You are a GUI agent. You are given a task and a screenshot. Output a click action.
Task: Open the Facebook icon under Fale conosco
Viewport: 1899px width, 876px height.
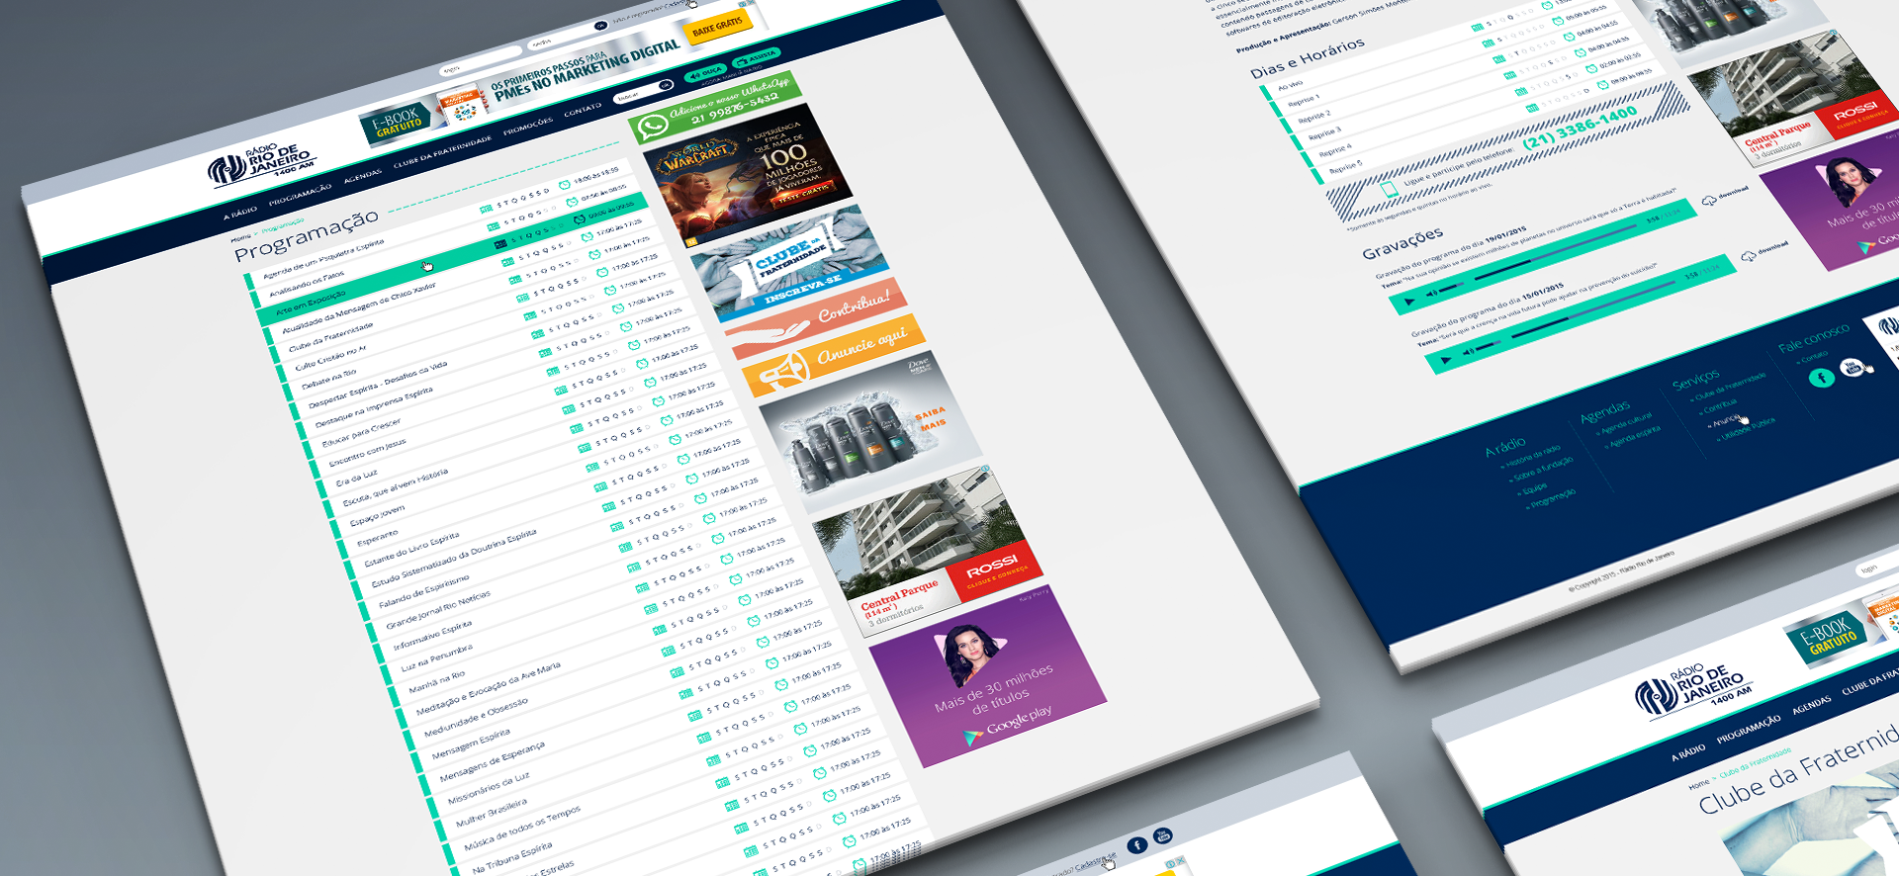[x=1821, y=378]
